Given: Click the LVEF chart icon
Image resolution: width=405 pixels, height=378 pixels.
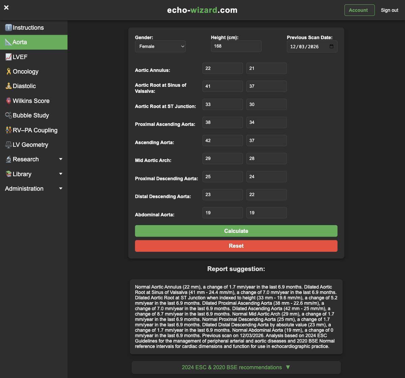Looking at the screenshot, I should click(x=8, y=57).
